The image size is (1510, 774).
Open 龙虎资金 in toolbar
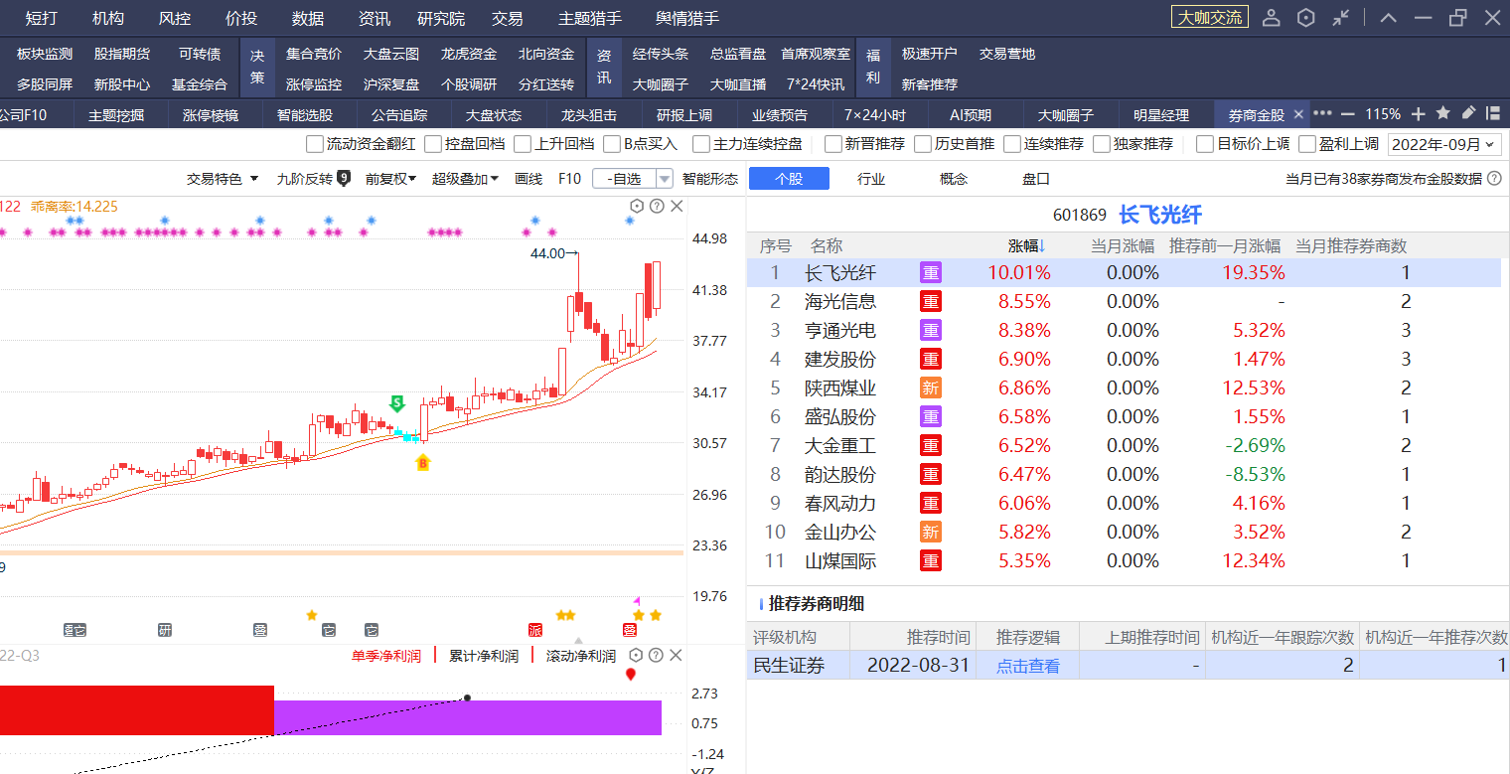[x=469, y=54]
